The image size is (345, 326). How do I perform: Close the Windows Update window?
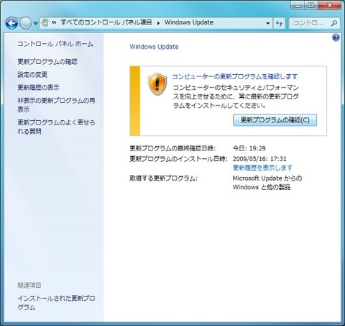330,5
